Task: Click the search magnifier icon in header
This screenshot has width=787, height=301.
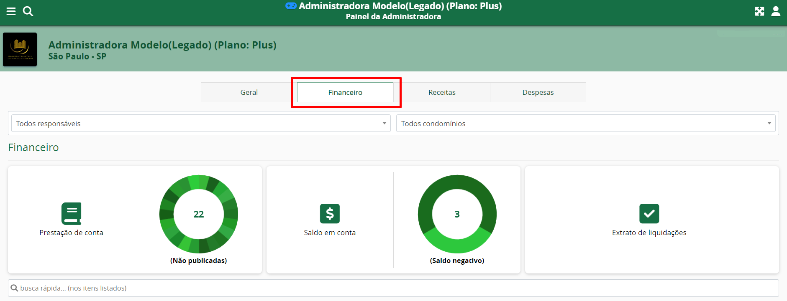Action: click(x=28, y=11)
